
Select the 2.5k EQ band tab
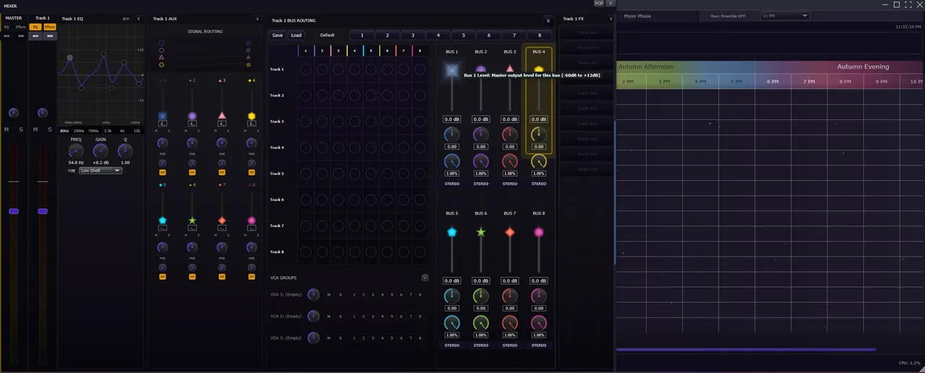108,131
